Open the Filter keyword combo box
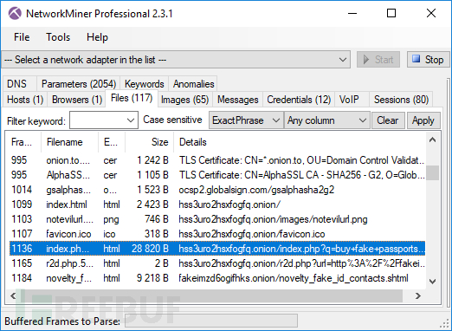 click(x=104, y=120)
